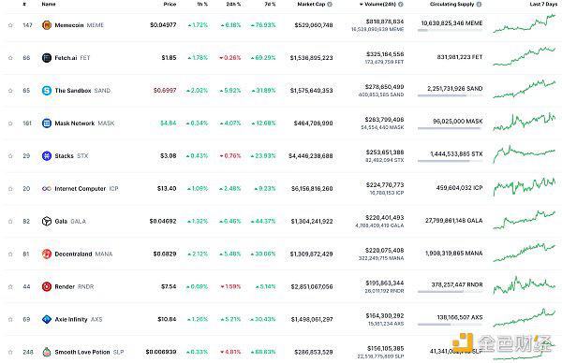Click the Name column header
This screenshot has width=562, height=363.
tap(49, 5)
